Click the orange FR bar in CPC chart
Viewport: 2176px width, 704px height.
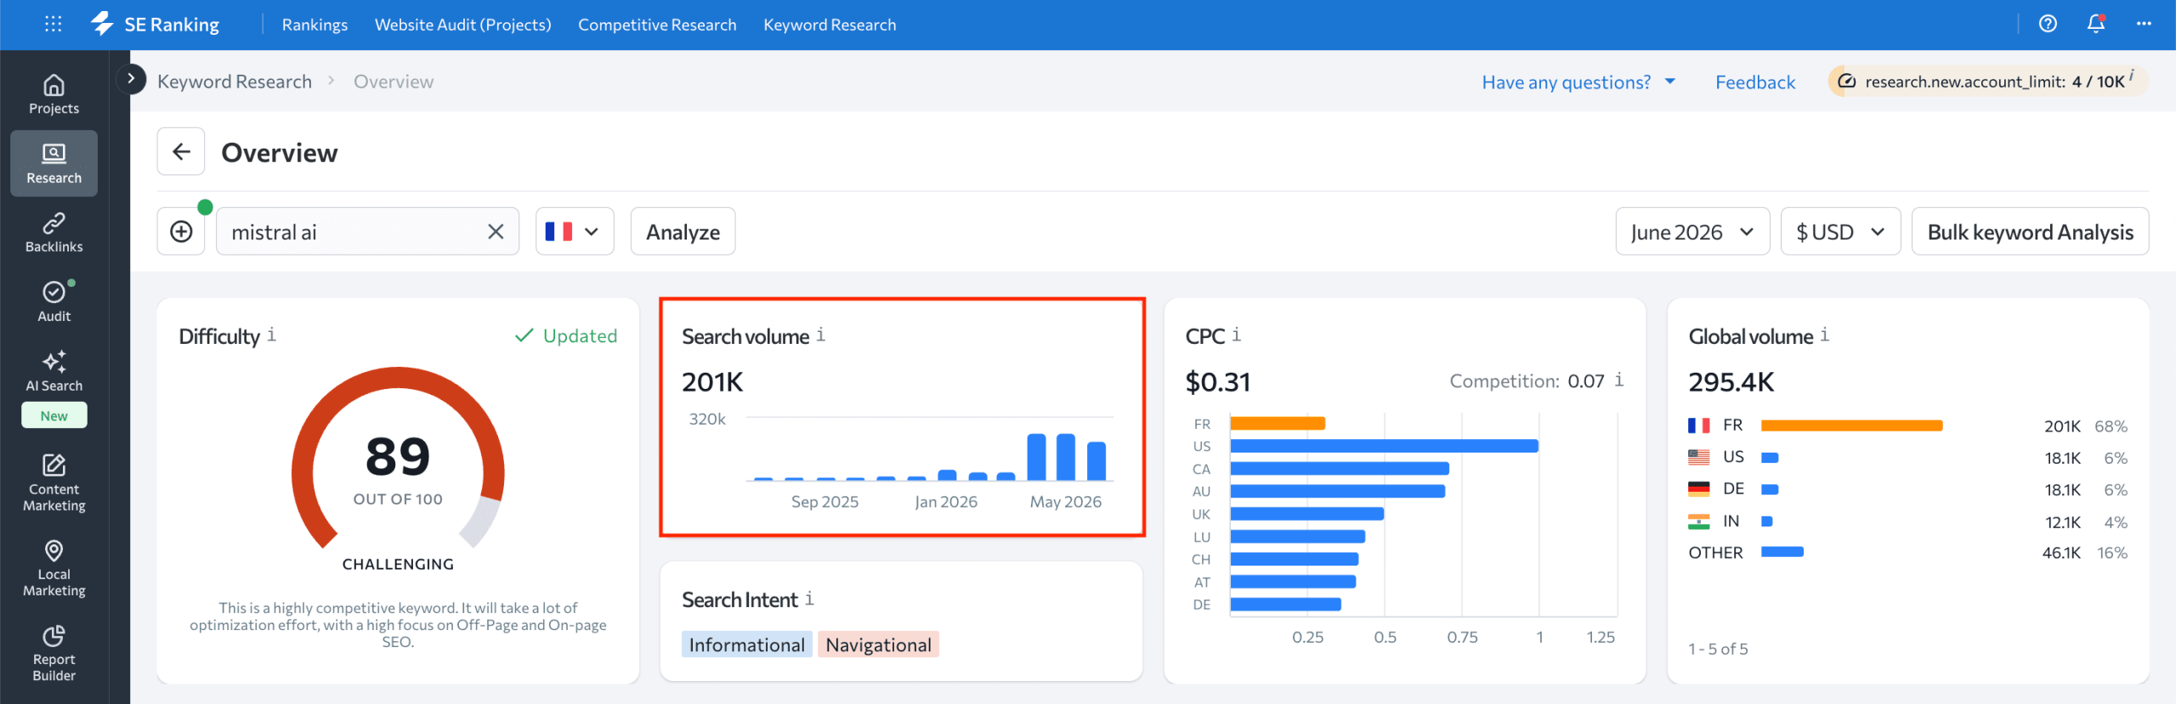1278,423
